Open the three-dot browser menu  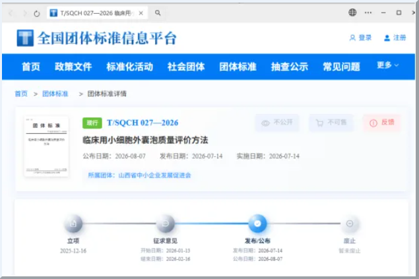click(x=368, y=13)
